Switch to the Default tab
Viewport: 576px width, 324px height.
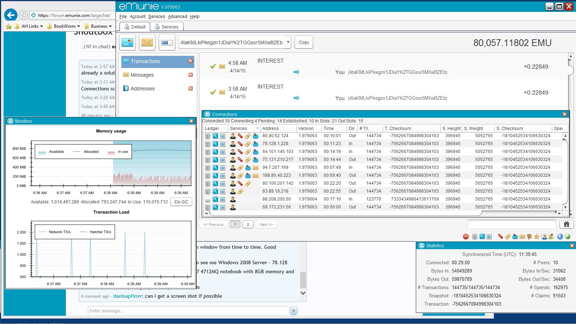135,27
